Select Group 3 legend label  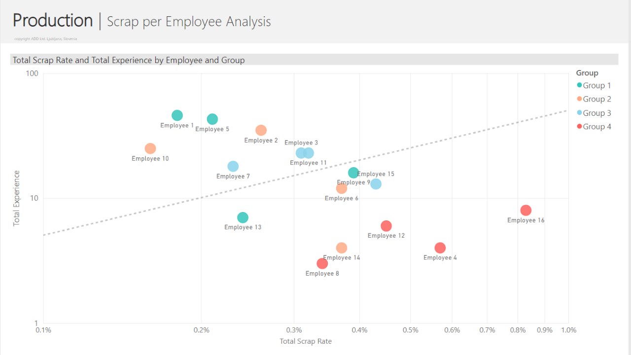[x=597, y=113]
